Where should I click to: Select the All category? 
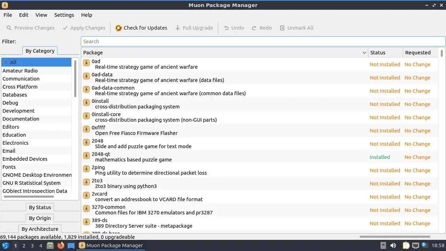pos(36,62)
